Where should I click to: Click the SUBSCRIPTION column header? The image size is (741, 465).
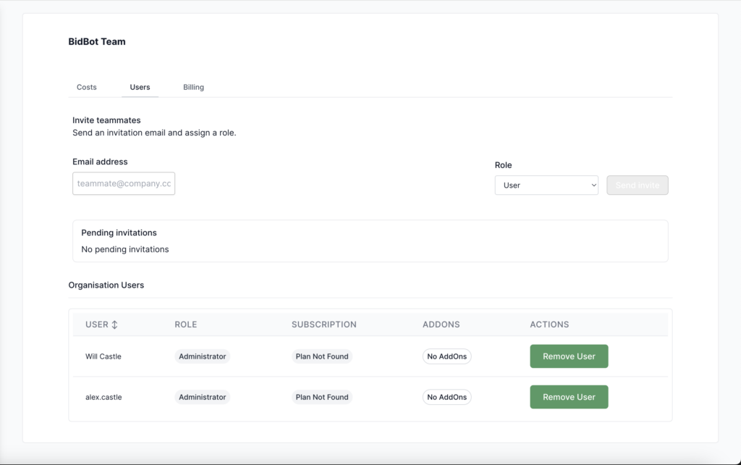323,324
